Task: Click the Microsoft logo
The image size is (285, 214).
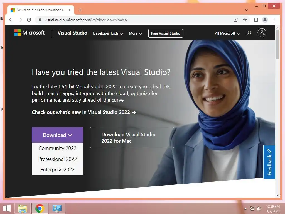Action: [30, 33]
